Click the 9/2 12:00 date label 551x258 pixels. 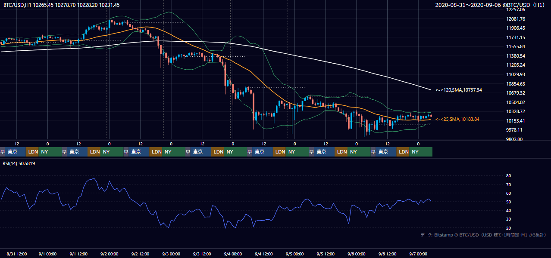click(140, 254)
